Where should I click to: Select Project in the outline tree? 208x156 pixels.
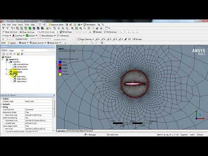click(8, 57)
